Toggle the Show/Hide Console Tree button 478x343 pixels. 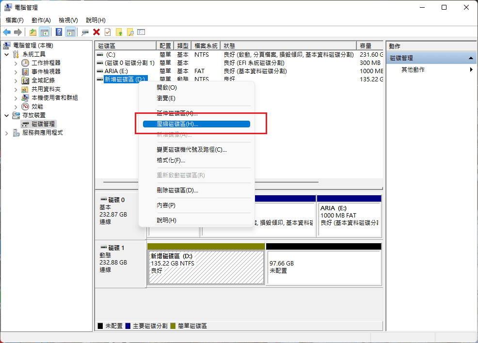45,32
